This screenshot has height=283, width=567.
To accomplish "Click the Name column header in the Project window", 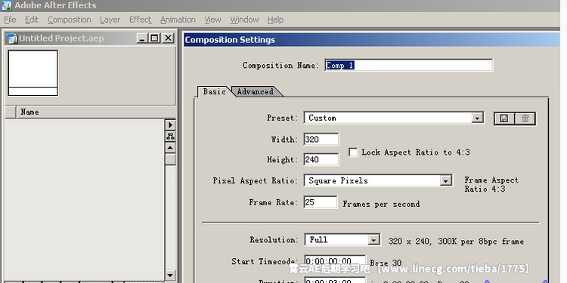I will [96, 112].
